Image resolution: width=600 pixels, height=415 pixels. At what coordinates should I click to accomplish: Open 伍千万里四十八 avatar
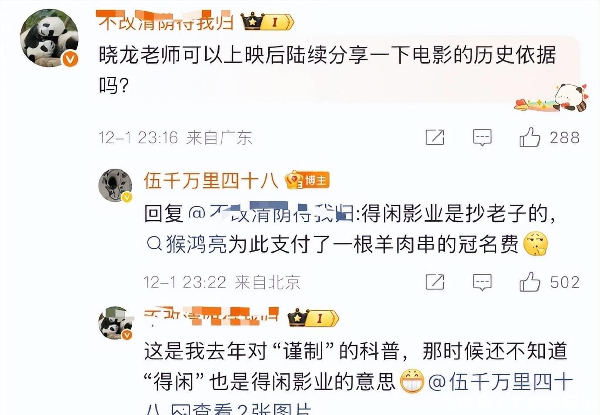pos(115,185)
